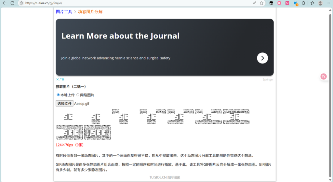Click the browser back arrow
The height and width of the screenshot is (182, 333).
(4, 3)
